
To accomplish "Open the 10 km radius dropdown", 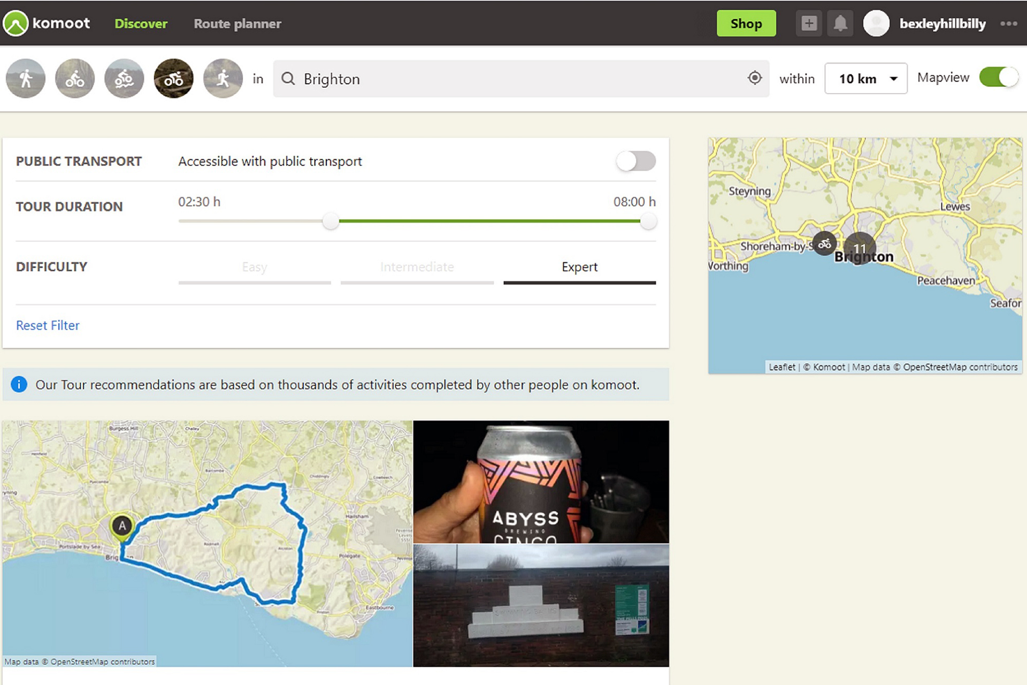I will (865, 79).
